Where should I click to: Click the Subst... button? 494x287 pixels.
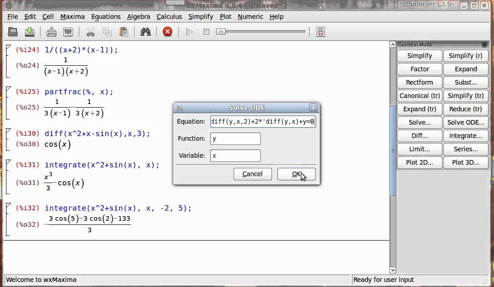point(465,82)
